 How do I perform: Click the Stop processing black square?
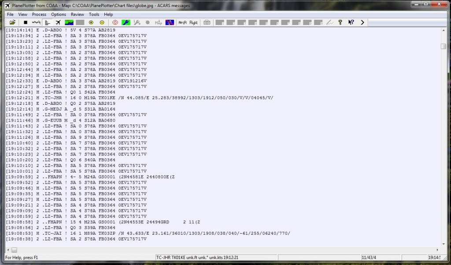pos(25,22)
